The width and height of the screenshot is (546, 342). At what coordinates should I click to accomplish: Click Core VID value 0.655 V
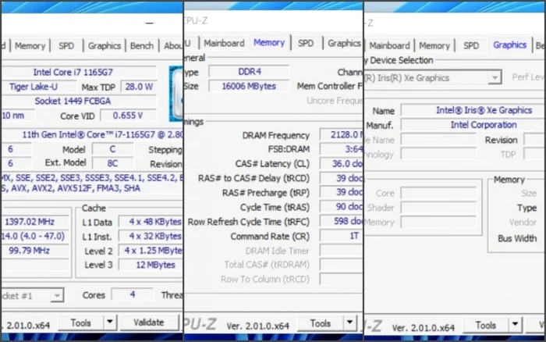(x=128, y=116)
